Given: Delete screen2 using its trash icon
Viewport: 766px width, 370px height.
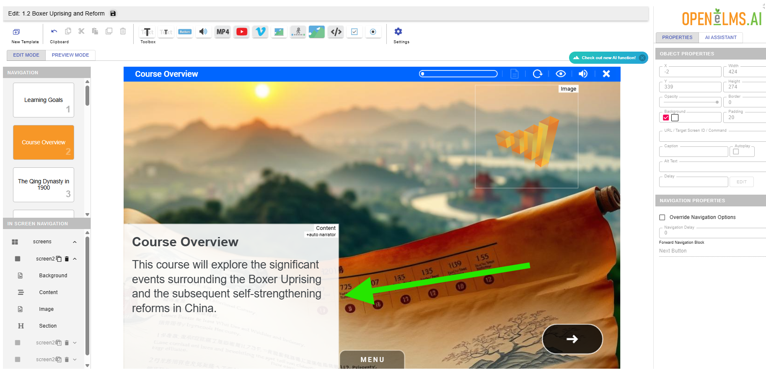Looking at the screenshot, I should pyautogui.click(x=67, y=259).
